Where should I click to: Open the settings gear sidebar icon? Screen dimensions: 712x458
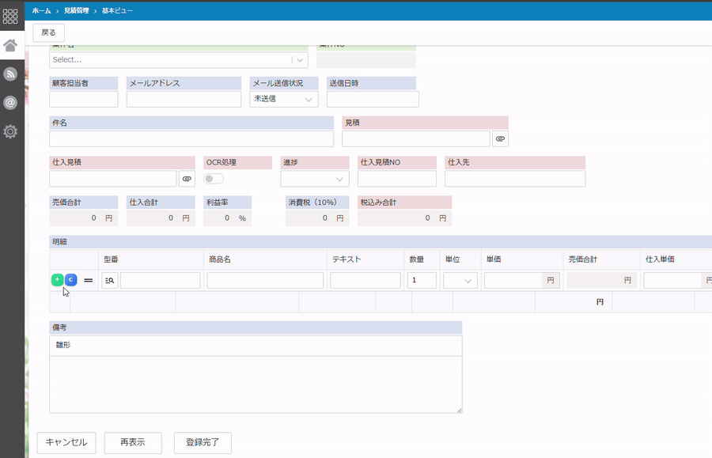[10, 131]
